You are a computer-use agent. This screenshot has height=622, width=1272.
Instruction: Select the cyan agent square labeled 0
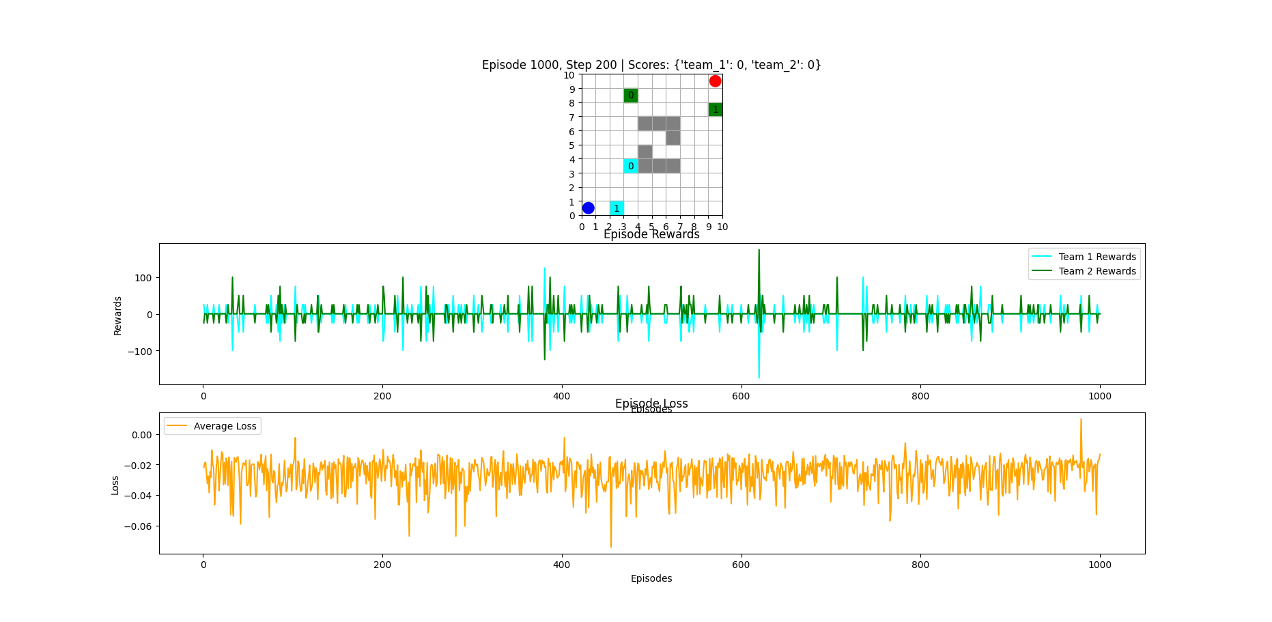click(x=631, y=166)
